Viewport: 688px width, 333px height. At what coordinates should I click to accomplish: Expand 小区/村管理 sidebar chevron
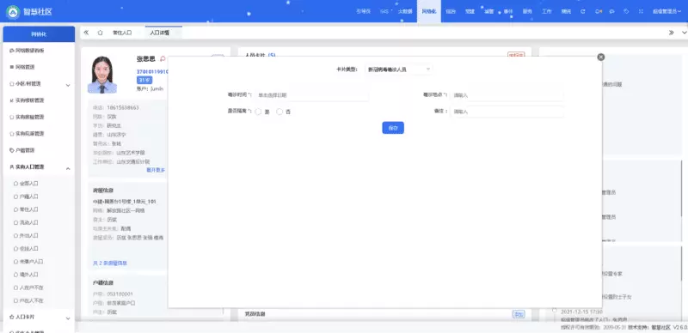tap(68, 85)
